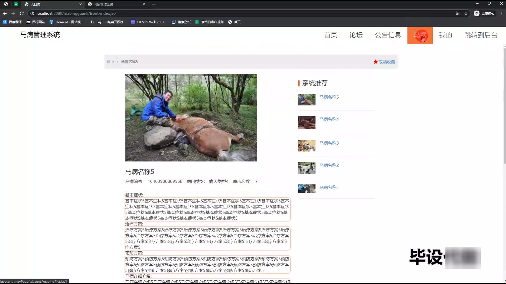The image size is (506, 284).
Task: Click 跳转到后台 link
Action: (481, 35)
